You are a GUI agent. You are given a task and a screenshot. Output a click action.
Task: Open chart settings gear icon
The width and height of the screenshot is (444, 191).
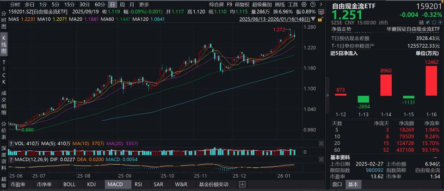pos(304,5)
